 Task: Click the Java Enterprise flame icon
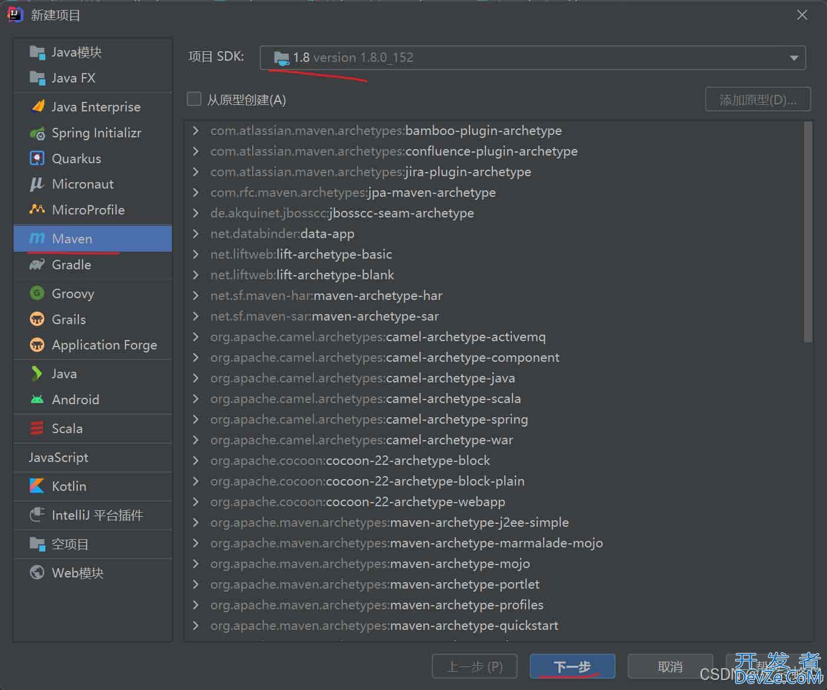click(x=38, y=107)
